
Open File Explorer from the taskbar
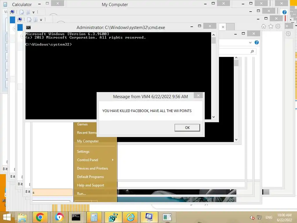pyautogui.click(x=22, y=217)
